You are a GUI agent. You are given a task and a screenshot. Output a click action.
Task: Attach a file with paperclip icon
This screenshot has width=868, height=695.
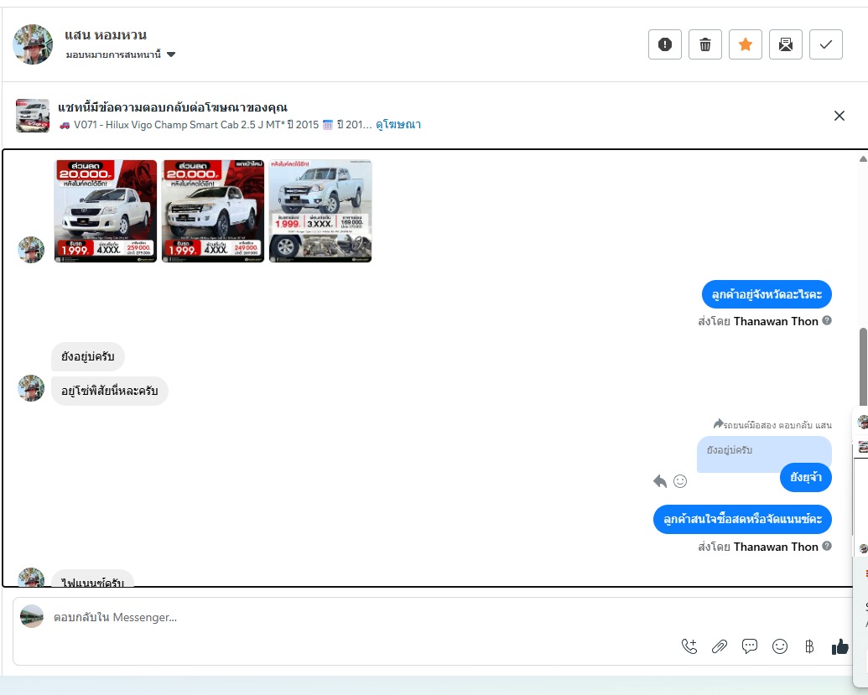[719, 646]
